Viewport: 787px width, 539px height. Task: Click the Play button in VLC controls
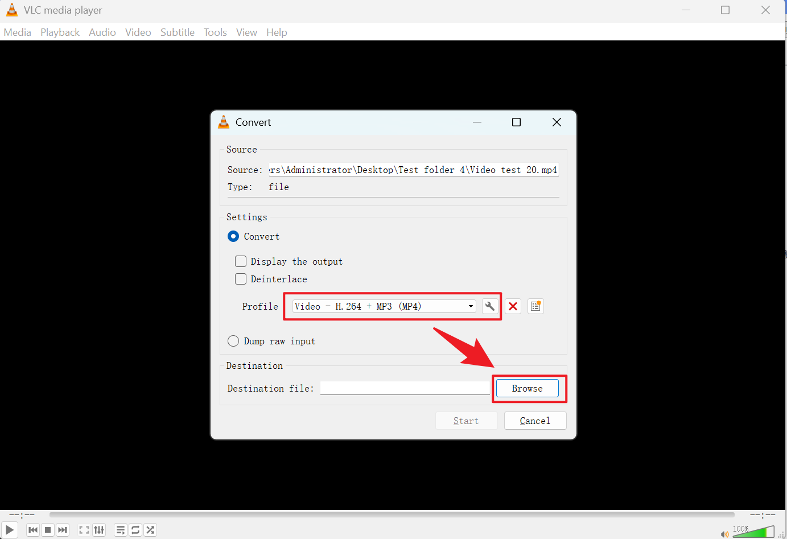coord(10,530)
